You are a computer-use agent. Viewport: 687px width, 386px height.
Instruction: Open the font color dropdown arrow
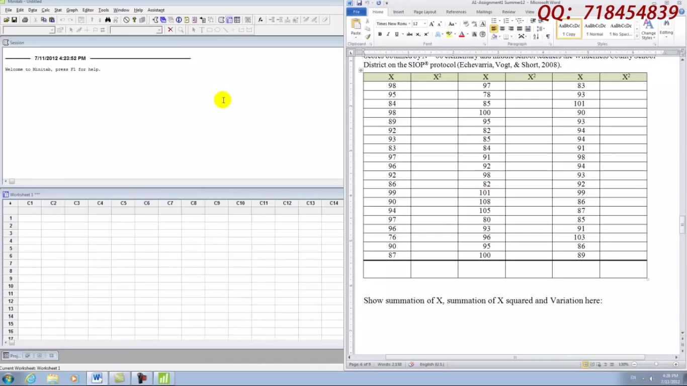pos(467,34)
